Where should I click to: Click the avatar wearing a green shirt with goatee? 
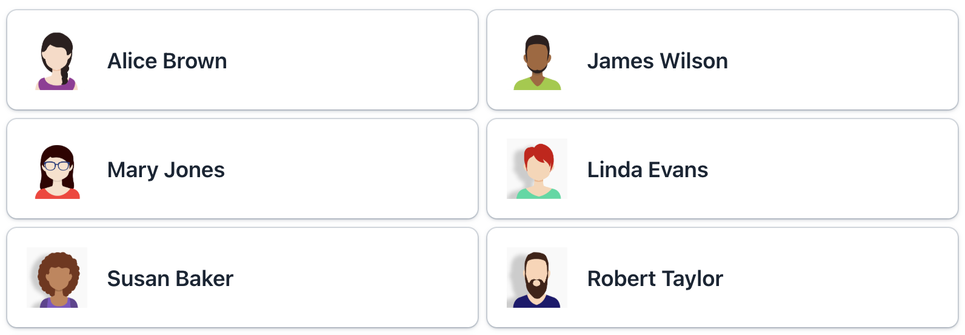(x=537, y=60)
